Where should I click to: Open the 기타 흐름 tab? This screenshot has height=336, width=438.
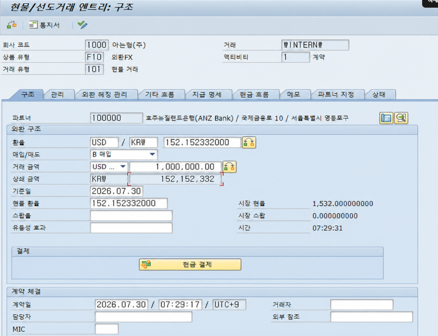click(x=160, y=94)
